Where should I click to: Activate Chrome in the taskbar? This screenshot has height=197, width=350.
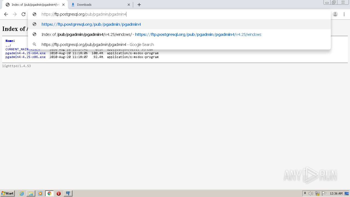[49, 193]
